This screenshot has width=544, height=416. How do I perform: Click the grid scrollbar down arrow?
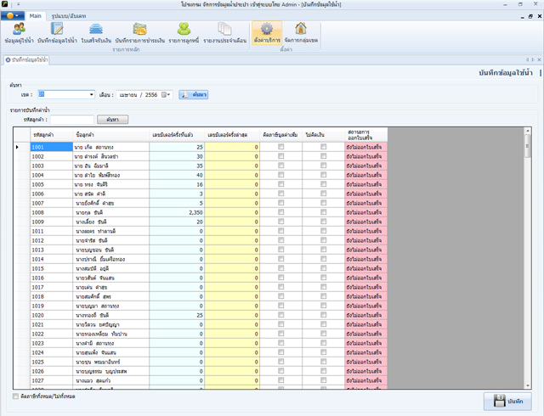pos(528,385)
